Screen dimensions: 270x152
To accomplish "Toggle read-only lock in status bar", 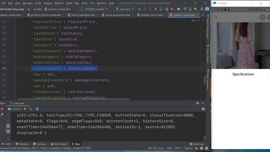I will (196, 148).
